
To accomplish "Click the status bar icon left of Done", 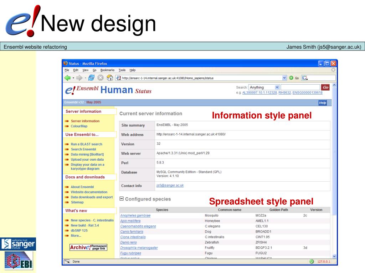I will tap(67, 262).
